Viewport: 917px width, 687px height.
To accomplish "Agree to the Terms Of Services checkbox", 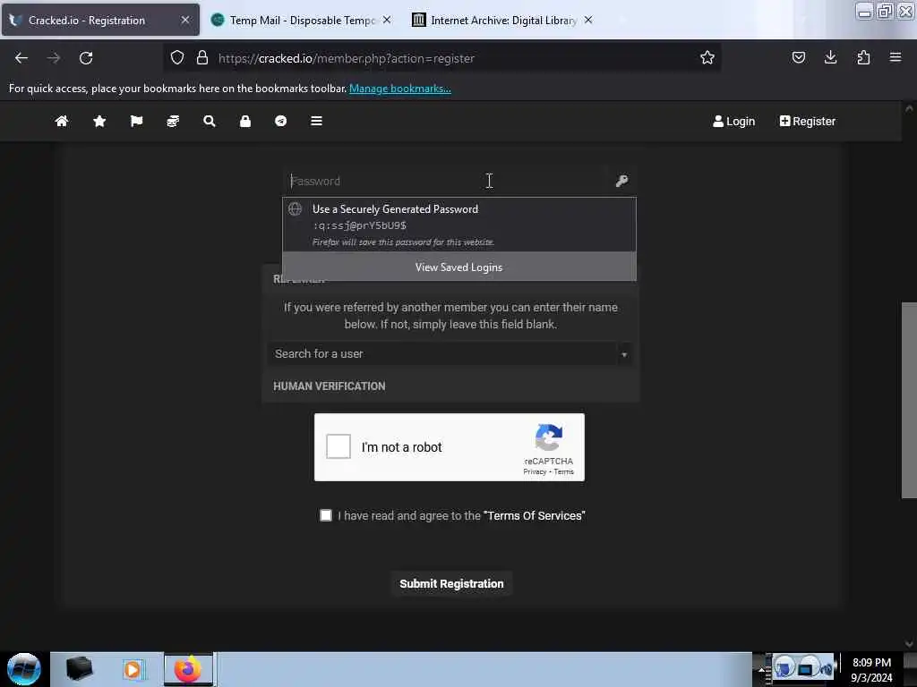I will 326,515.
